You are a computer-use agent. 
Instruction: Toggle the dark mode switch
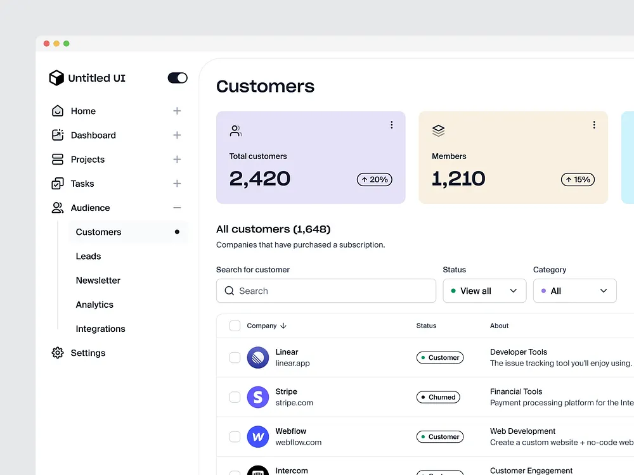click(177, 77)
